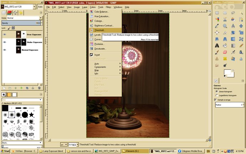Create a new layer in Layers panel
Screen dimensions: 246x154
click(4, 88)
